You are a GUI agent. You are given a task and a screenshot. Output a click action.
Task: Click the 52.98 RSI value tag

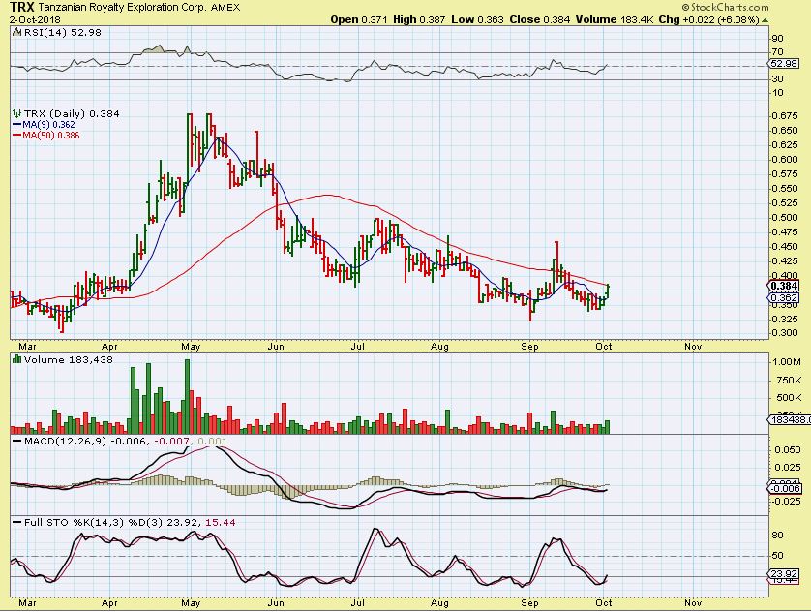784,64
